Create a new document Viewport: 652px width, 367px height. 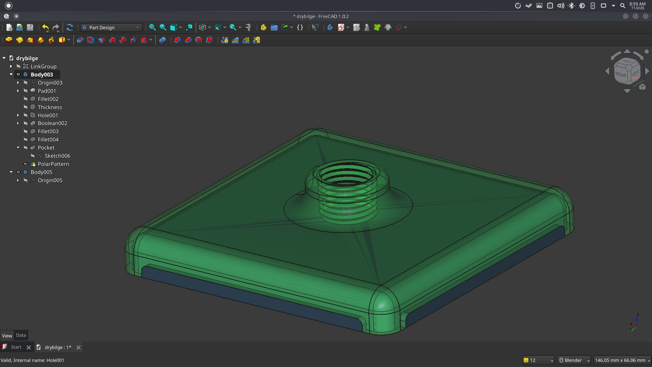[9, 28]
